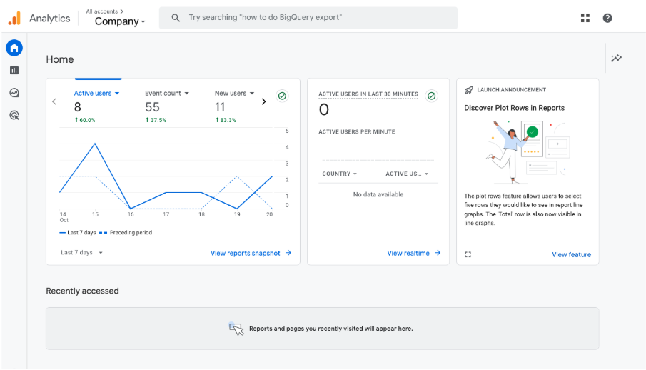Image resolution: width=646 pixels, height=370 pixels.
Task: Click the 60.0% increase indicator
Action: [x=85, y=120]
